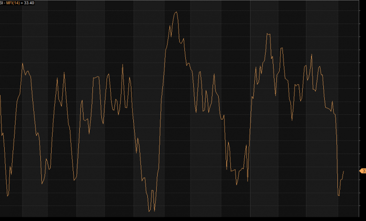Click the last data point of MFI line
Screen dimensions: 366x221
(x=343, y=171)
